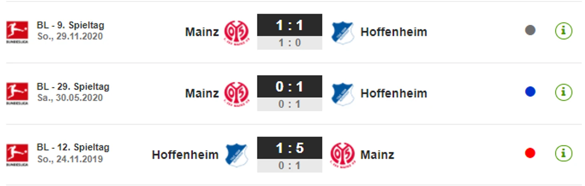The image size is (585, 186).
Task: Click the Hoffenheim crest in the 1:1 match
Action: (x=343, y=32)
